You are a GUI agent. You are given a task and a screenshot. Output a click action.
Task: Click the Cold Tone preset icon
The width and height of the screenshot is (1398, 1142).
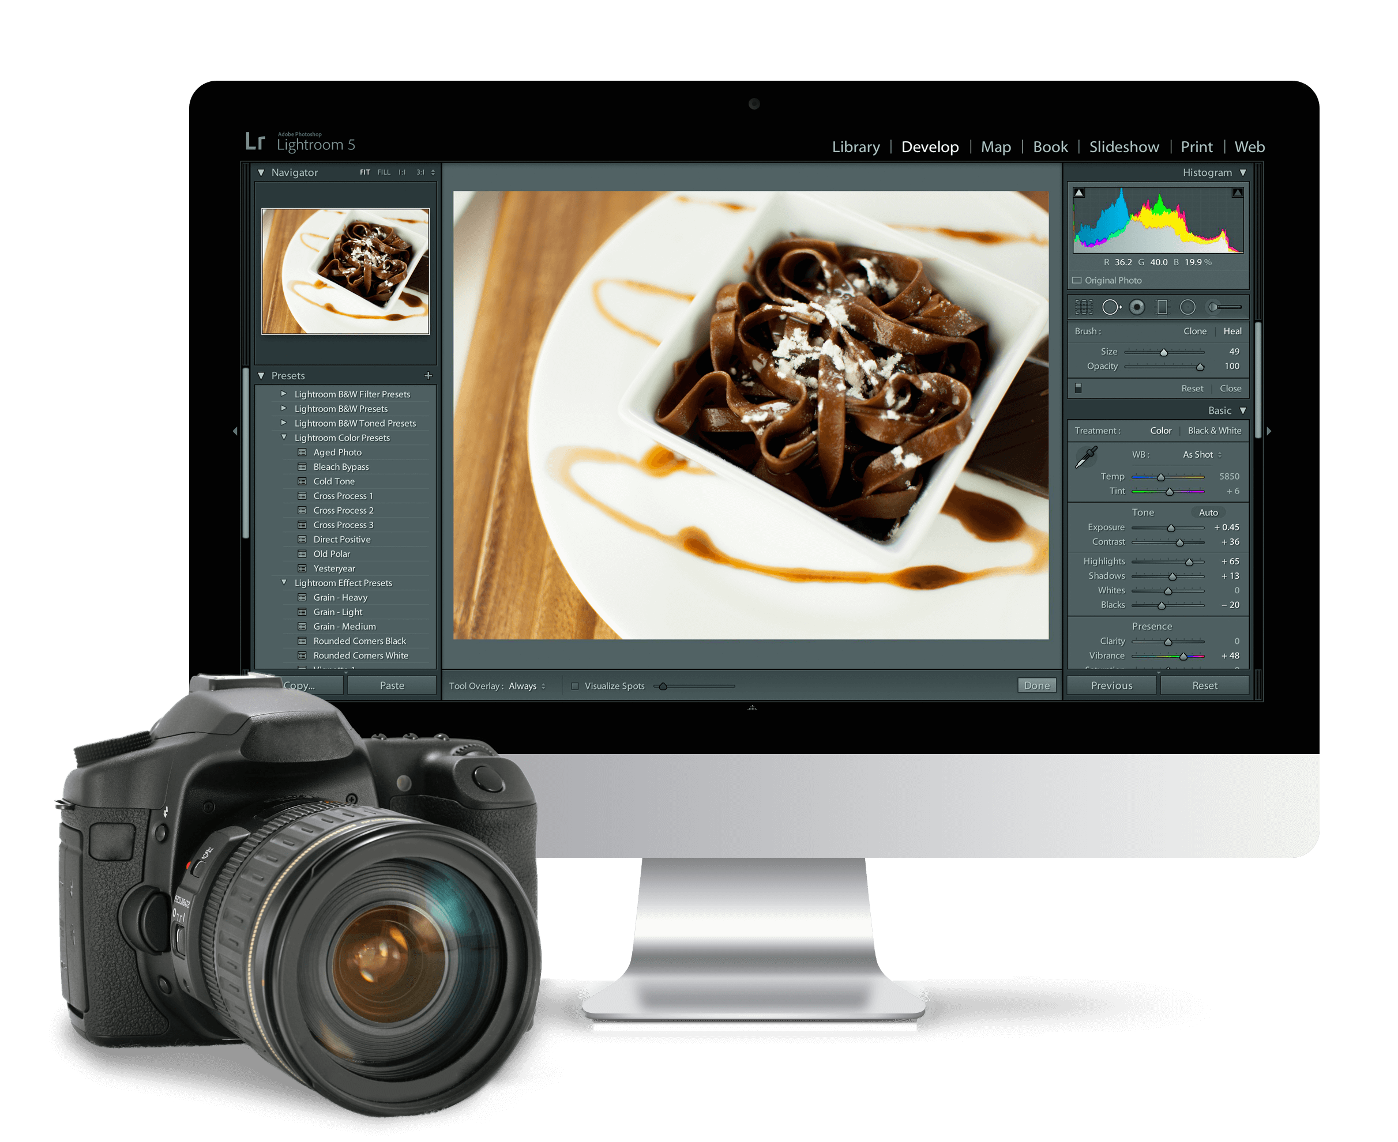point(302,481)
